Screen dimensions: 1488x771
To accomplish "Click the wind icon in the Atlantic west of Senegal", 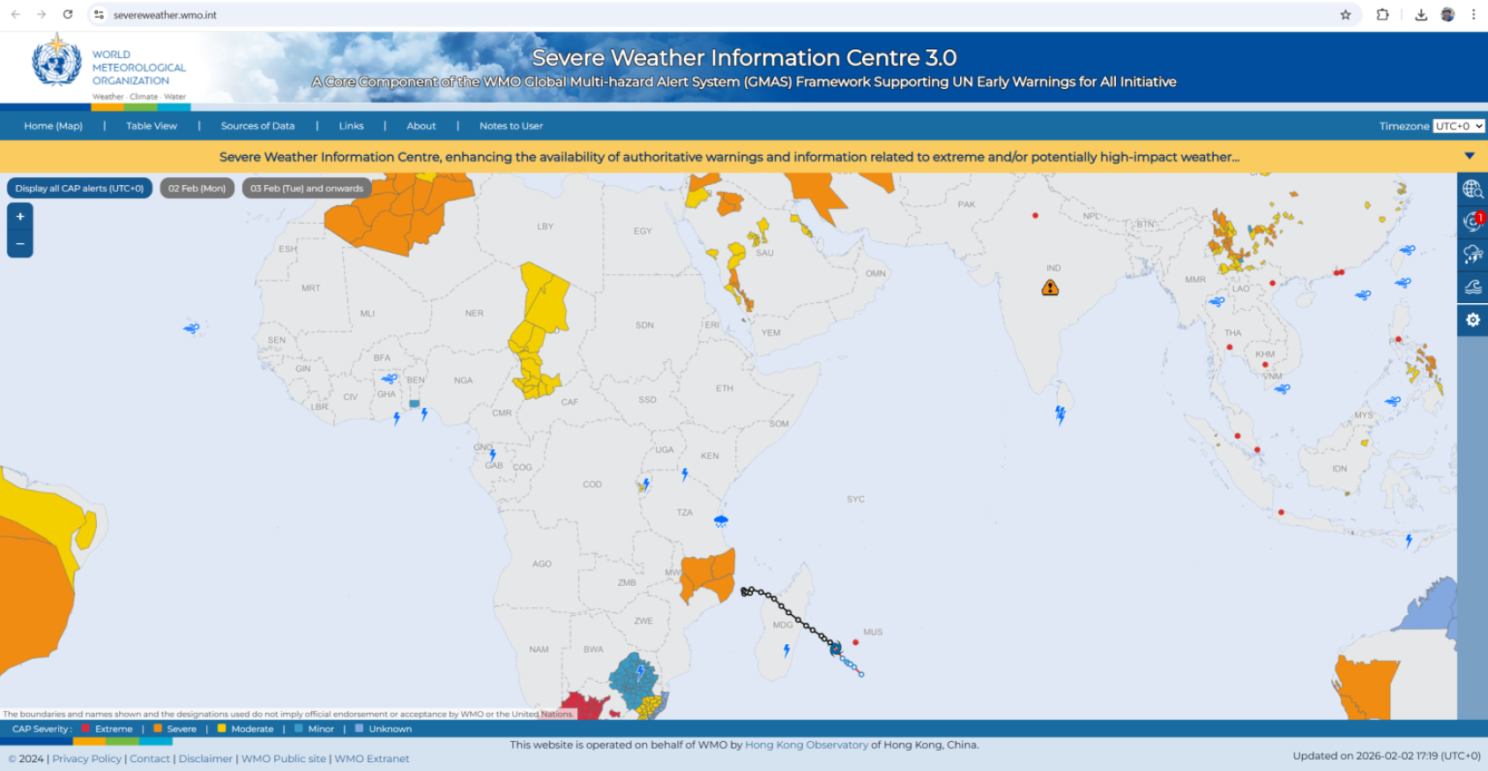I will pyautogui.click(x=191, y=329).
